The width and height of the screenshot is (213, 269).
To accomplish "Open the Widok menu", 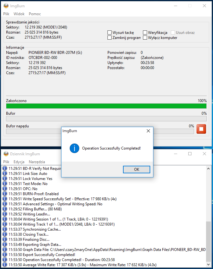I will click(x=19, y=14).
